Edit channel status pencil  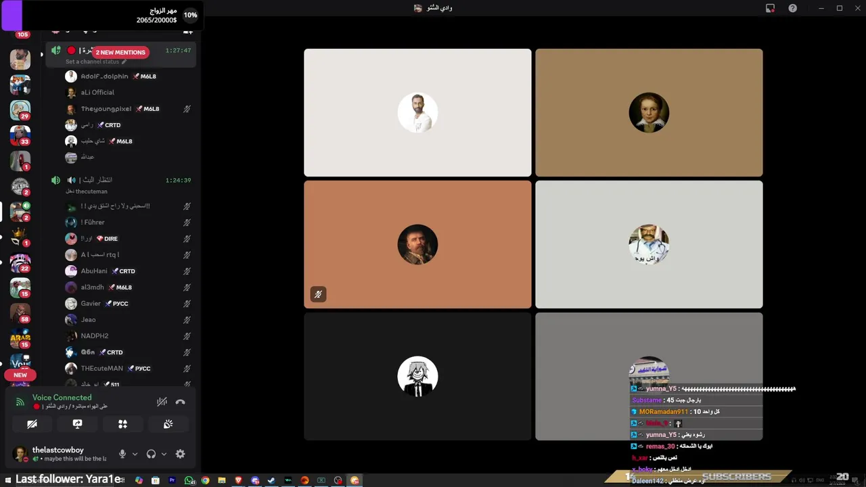point(124,62)
